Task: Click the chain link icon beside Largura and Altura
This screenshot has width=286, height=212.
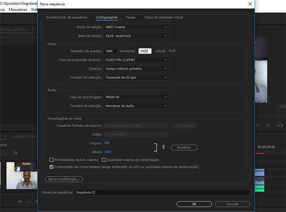Action: [164, 147]
